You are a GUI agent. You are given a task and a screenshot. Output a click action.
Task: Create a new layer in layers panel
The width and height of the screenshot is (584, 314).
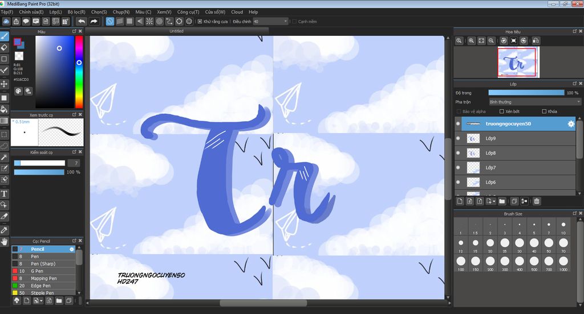(460, 201)
